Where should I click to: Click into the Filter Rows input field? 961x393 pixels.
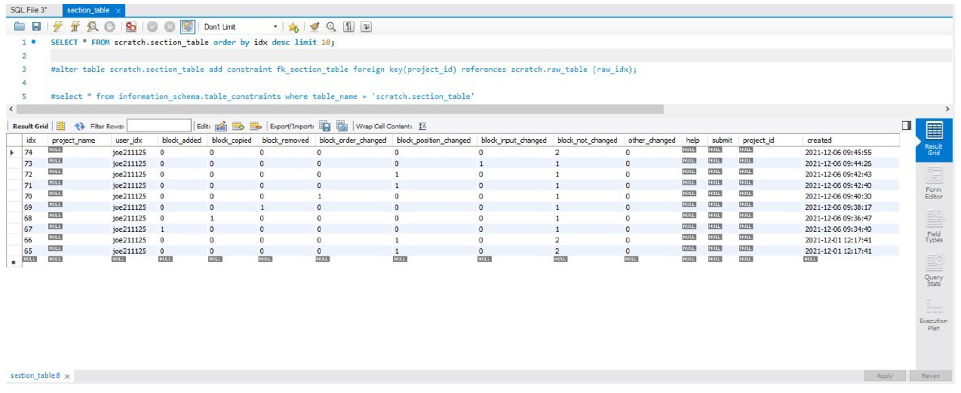pyautogui.click(x=159, y=126)
